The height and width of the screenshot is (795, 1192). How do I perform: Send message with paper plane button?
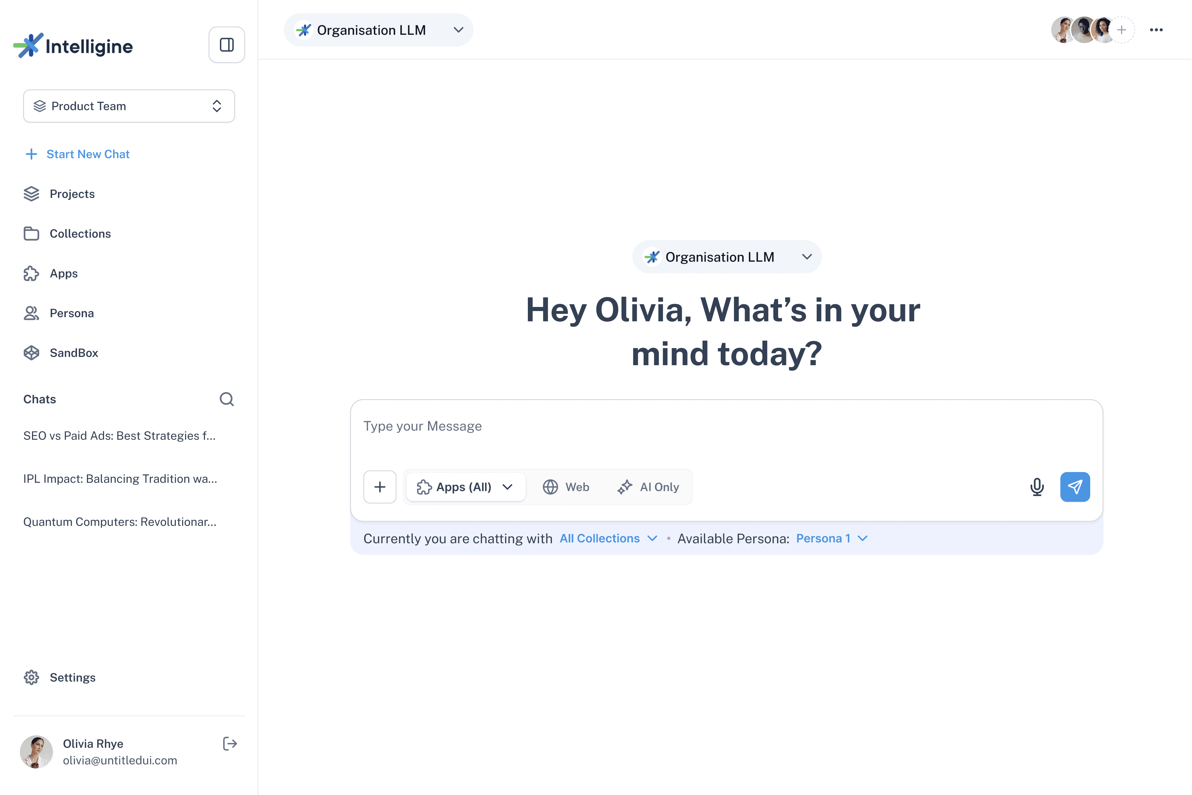1074,487
